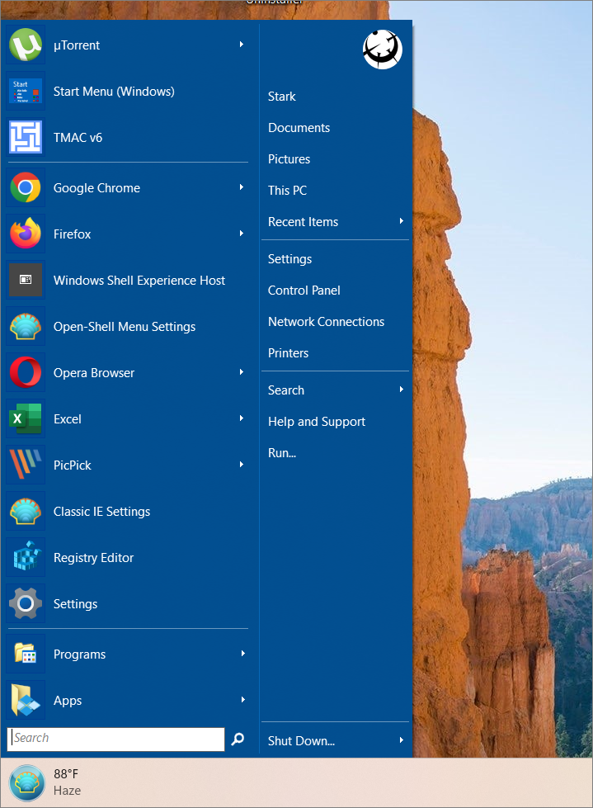This screenshot has width=593, height=808.
Task: Click the Shut Down... button
Action: (301, 741)
